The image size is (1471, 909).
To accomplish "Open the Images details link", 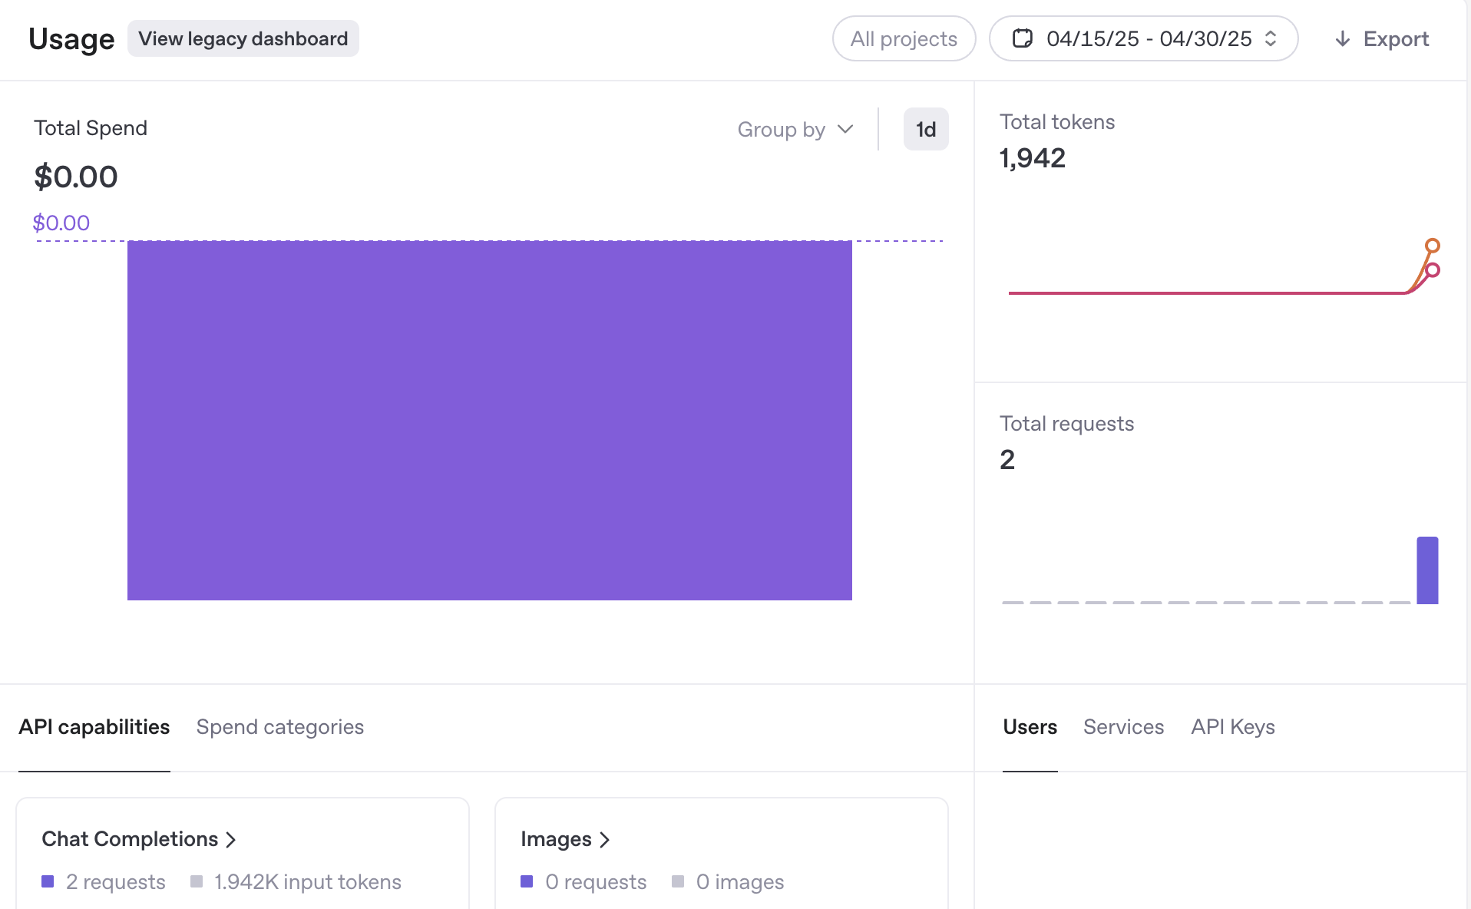I will tap(565, 839).
